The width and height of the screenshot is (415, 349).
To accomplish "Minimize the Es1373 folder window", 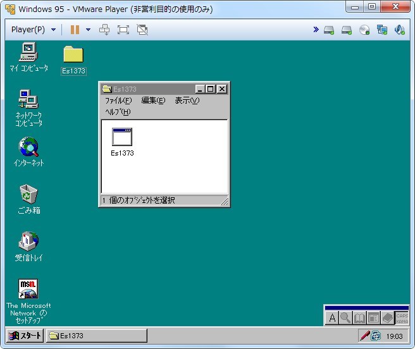I will coord(200,89).
